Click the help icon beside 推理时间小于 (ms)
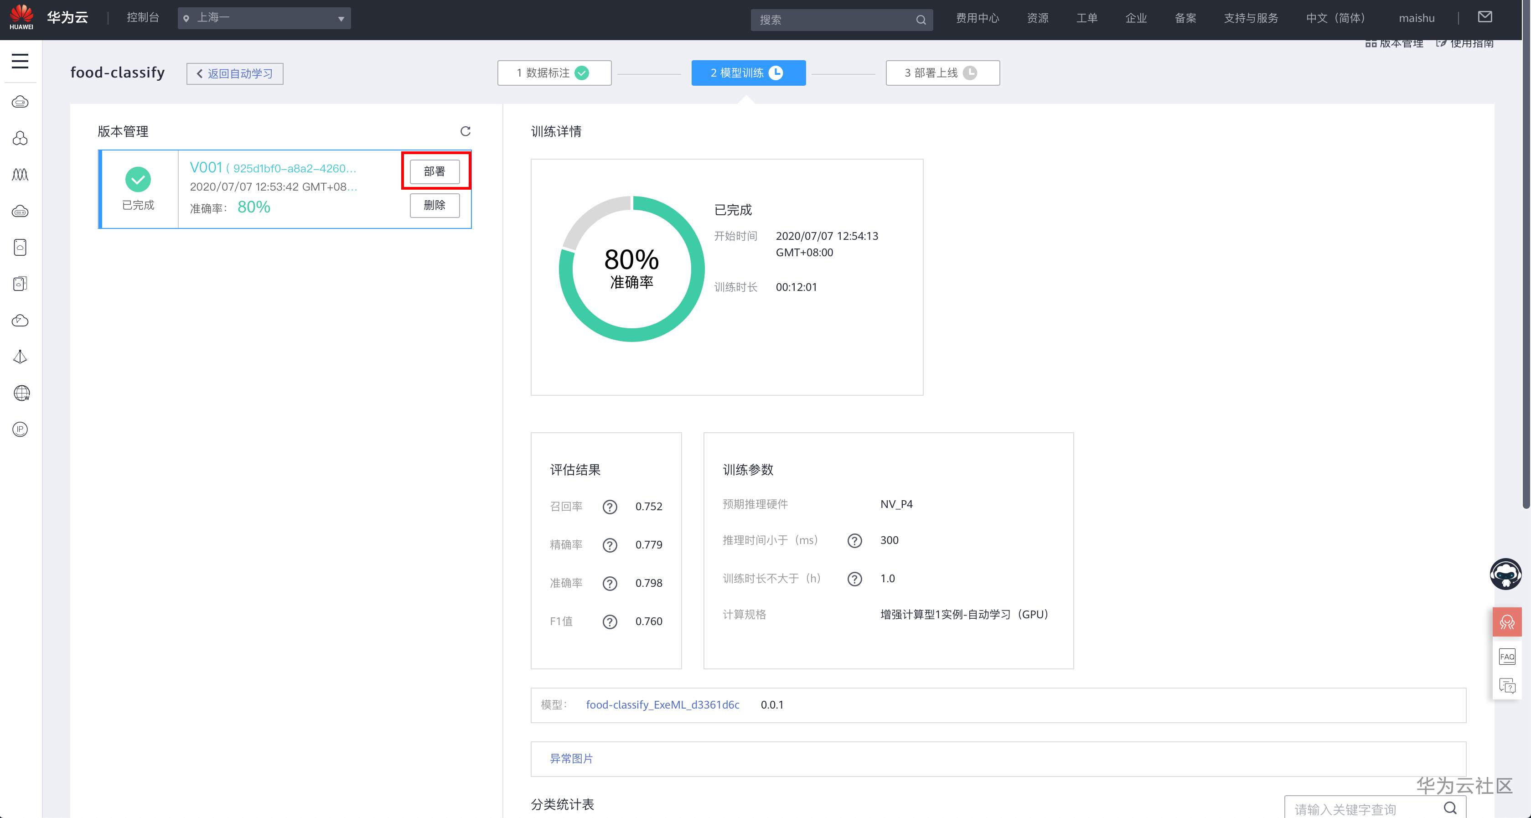The image size is (1531, 818). pyautogui.click(x=854, y=540)
